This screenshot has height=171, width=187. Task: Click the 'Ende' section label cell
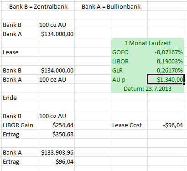tap(20, 98)
